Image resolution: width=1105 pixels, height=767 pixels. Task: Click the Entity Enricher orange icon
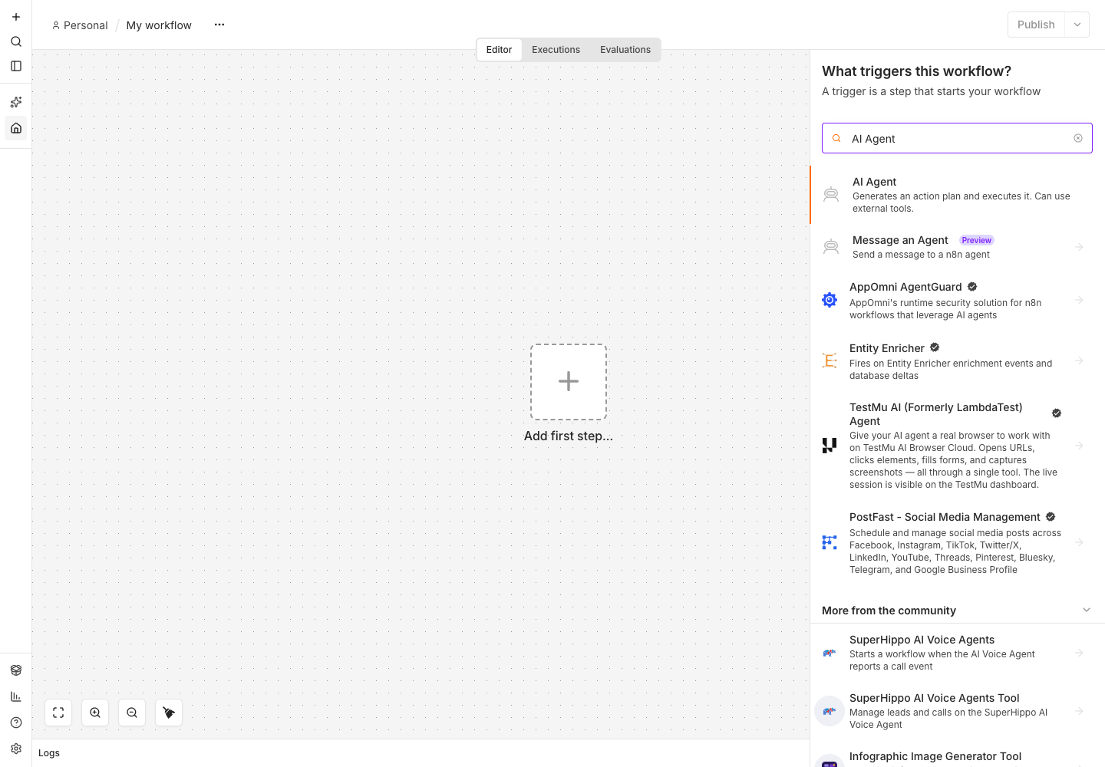(830, 360)
